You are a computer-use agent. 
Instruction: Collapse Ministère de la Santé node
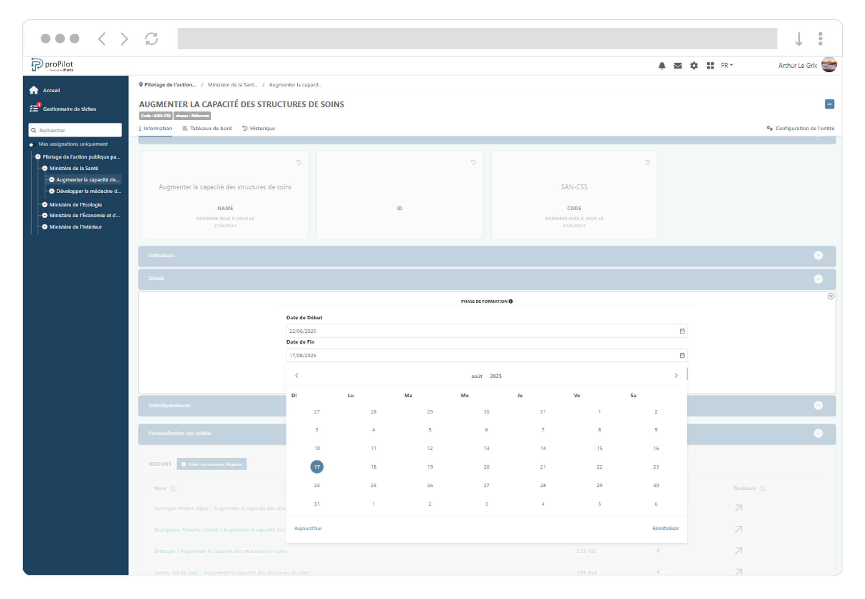coord(45,168)
